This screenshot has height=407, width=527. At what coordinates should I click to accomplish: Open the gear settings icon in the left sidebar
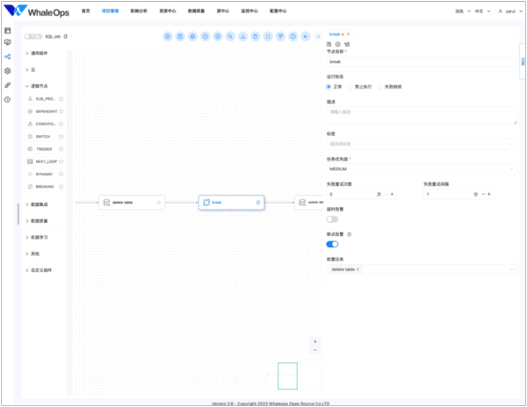click(8, 71)
